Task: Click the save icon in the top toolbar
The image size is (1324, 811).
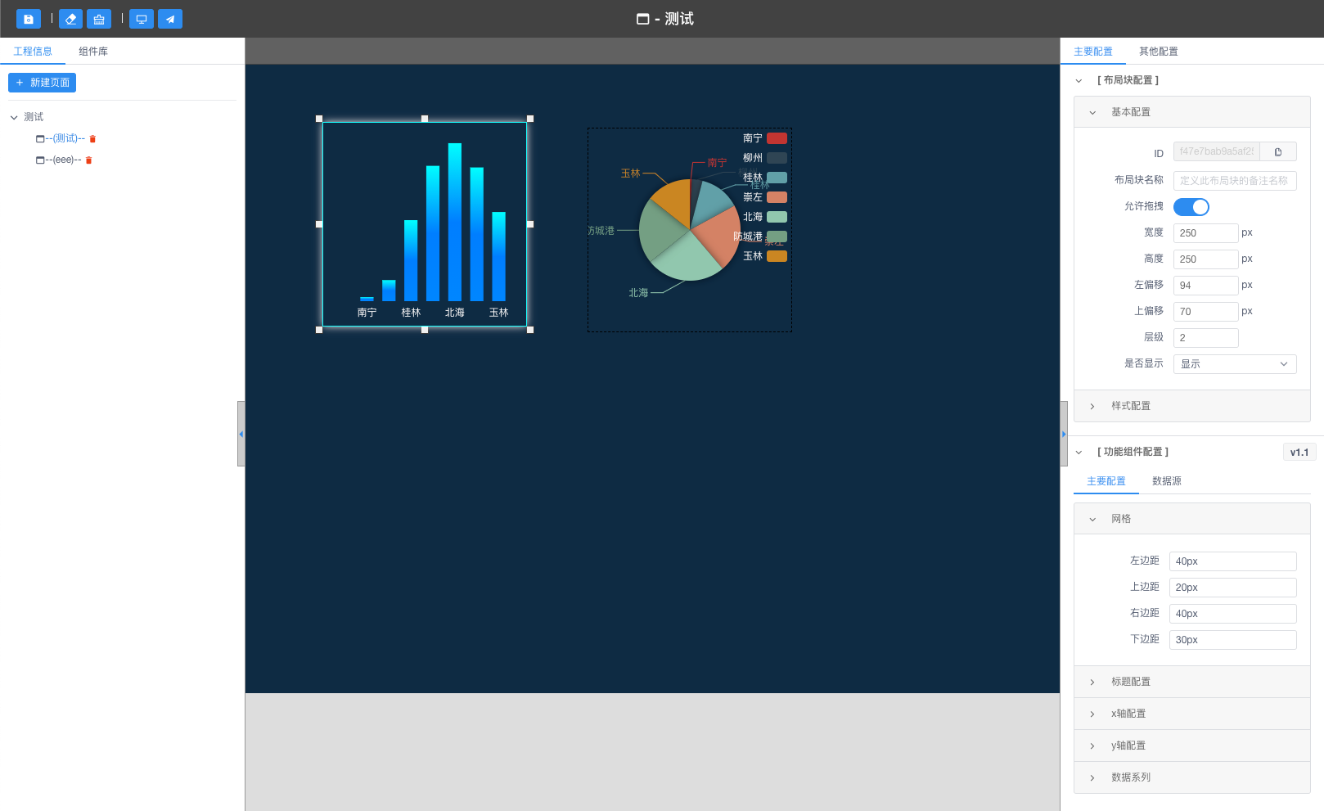Action: coord(28,19)
